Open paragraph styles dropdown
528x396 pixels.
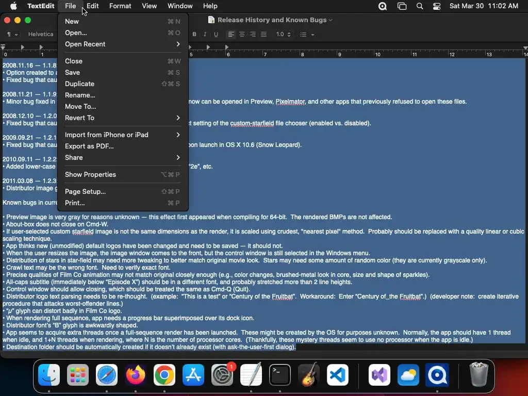coord(12,34)
